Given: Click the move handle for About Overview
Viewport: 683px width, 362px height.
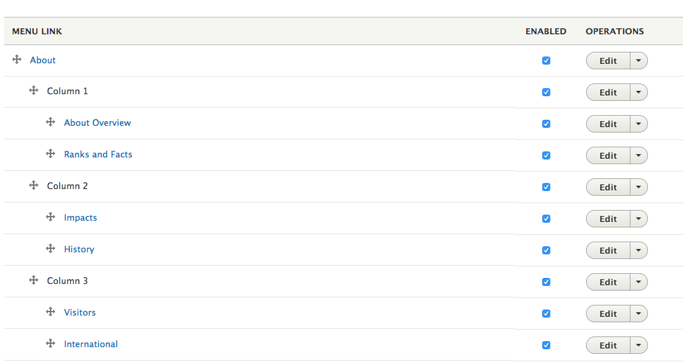Looking at the screenshot, I should (51, 122).
